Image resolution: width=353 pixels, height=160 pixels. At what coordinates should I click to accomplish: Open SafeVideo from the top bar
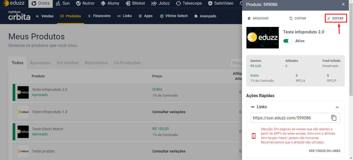pos(221,4)
